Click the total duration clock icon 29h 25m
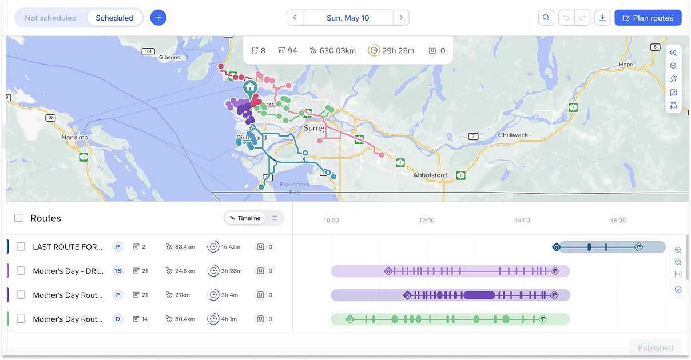 coord(374,50)
